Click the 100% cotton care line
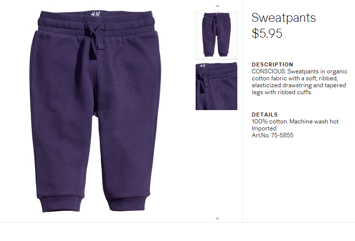The image size is (355, 241). pos(295,121)
